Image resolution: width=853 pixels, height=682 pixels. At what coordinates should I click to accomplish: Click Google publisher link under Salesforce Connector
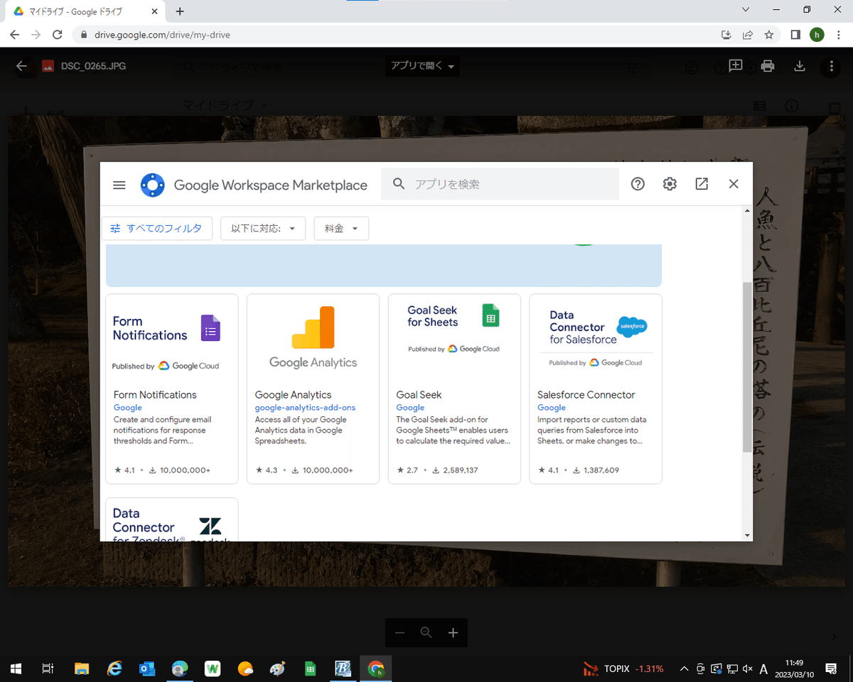[552, 408]
